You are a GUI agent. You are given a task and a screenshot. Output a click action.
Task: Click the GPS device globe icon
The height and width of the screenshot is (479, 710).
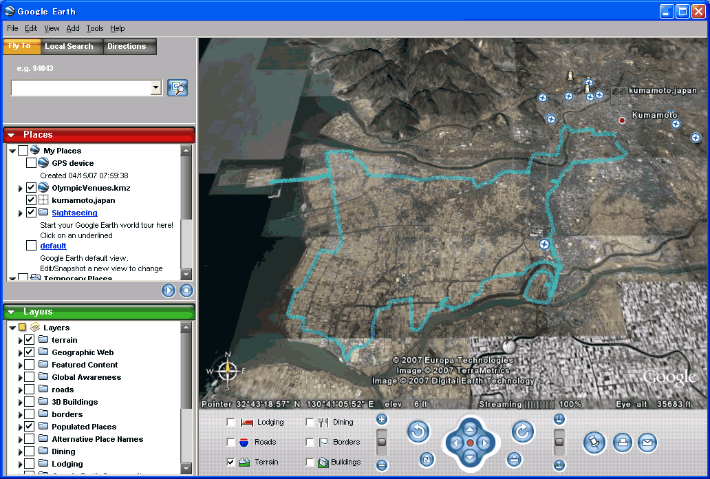(43, 162)
